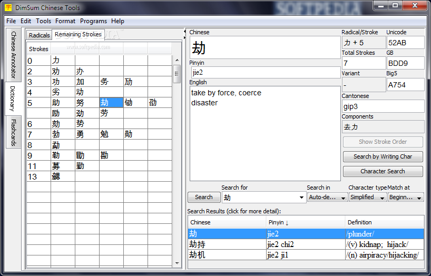Click the Show Stroke Order button
This screenshot has width=431, height=276.
383,142
